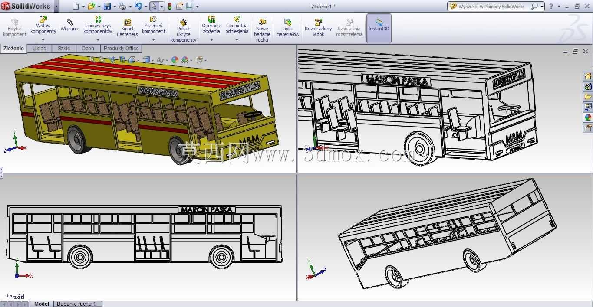
Task: Expand Wstaw komponenty dropdown arrow
Action: click(x=43, y=40)
